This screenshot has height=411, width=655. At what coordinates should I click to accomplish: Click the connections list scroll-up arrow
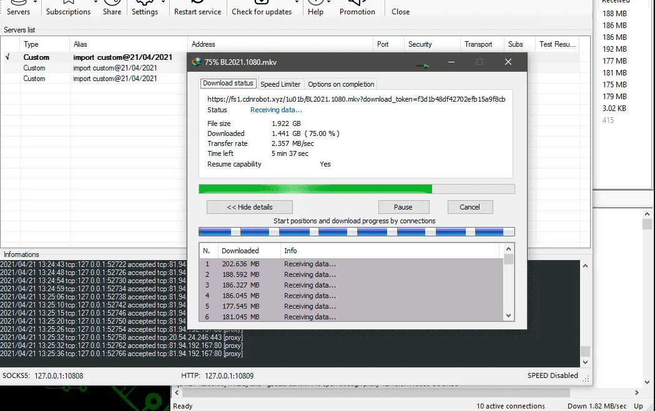[508, 249]
